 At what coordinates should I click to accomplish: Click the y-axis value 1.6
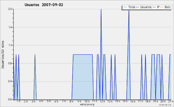coord(10,27)
